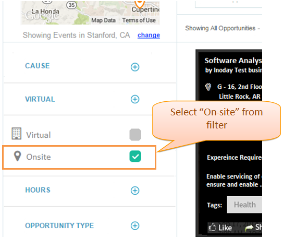This screenshot has width=296, height=237.
Task: Click the Virtual building icon
Action: [17, 134]
